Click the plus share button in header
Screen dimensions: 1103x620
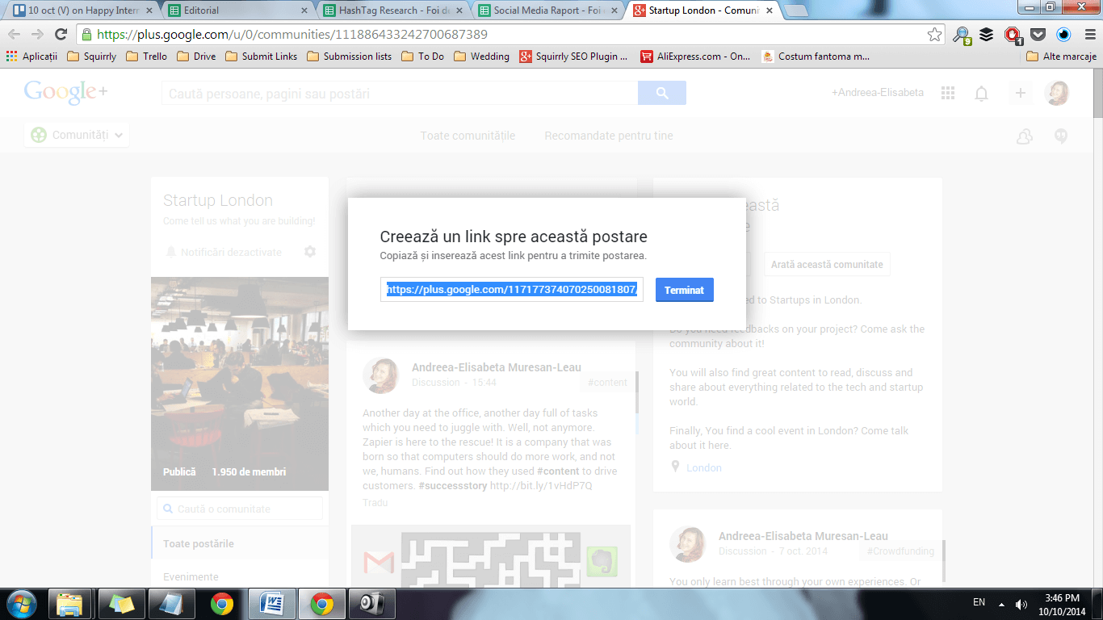[x=1021, y=94]
